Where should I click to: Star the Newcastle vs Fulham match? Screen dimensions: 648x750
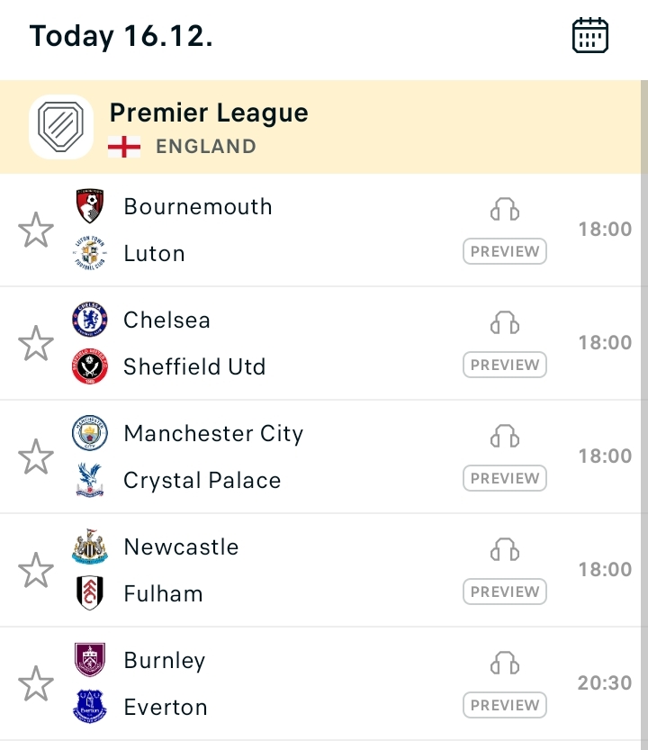click(x=36, y=570)
